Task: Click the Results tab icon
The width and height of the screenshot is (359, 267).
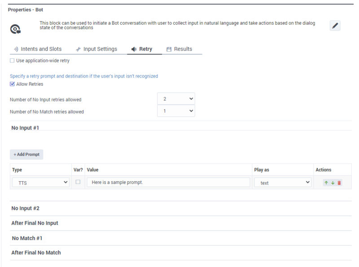Action: tap(169, 49)
